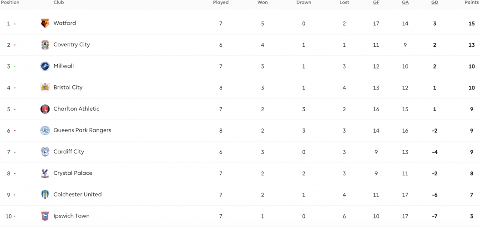Click the red down arrow beside position 2
The width and height of the screenshot is (480, 227).
tap(15, 45)
